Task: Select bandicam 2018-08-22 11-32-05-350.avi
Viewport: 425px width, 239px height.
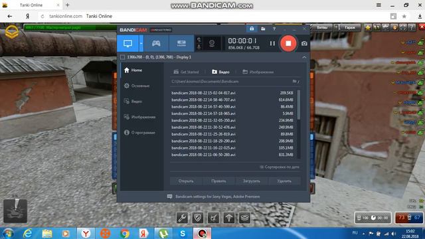Action: pyautogui.click(x=232, y=120)
